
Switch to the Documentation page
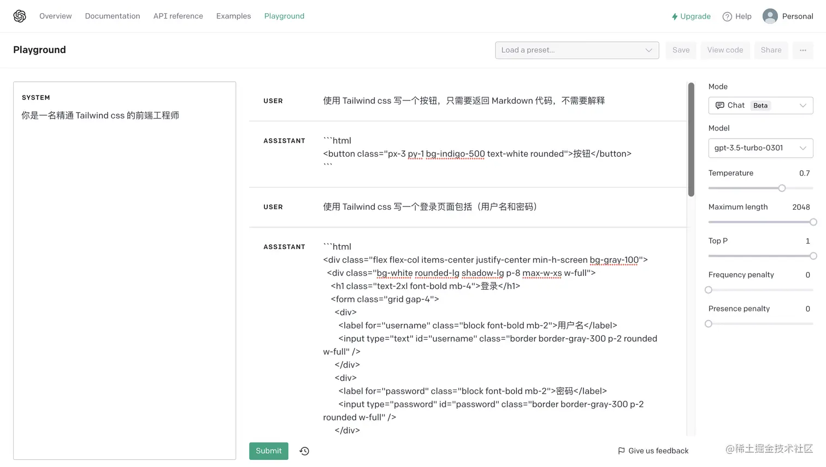(113, 16)
